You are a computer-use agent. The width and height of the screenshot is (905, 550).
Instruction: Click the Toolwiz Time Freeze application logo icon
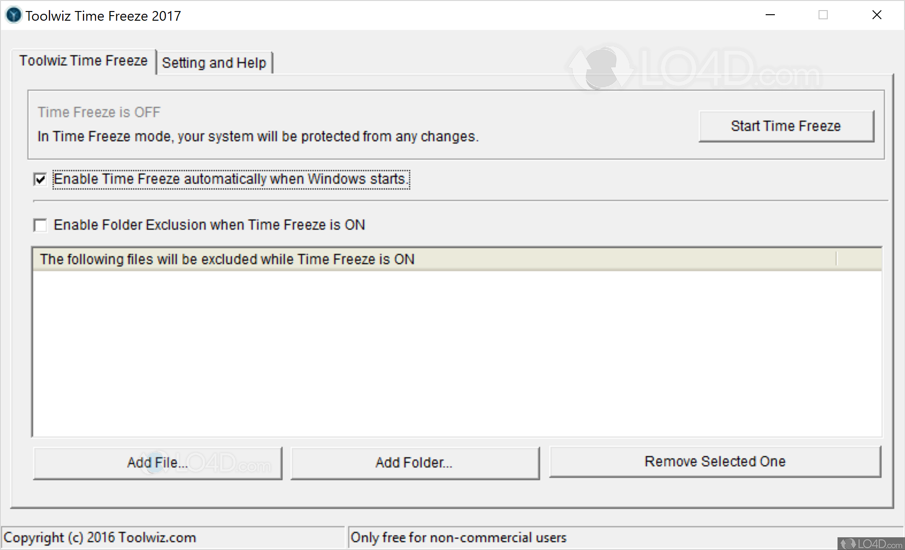pos(13,15)
